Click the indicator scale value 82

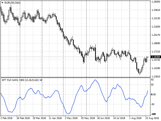(152, 80)
